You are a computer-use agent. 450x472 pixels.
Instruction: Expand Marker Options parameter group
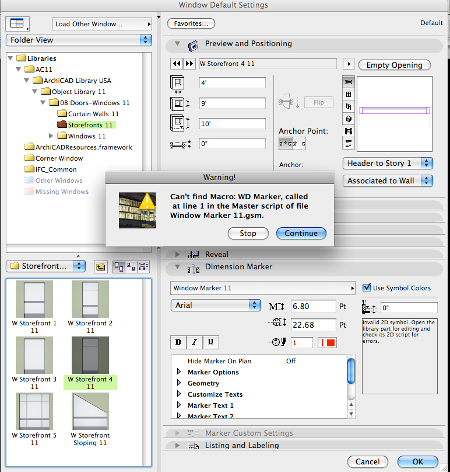[x=179, y=372]
